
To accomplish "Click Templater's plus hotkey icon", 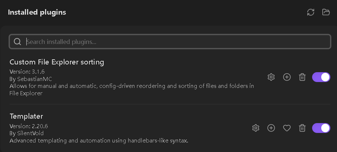I will coord(271,128).
